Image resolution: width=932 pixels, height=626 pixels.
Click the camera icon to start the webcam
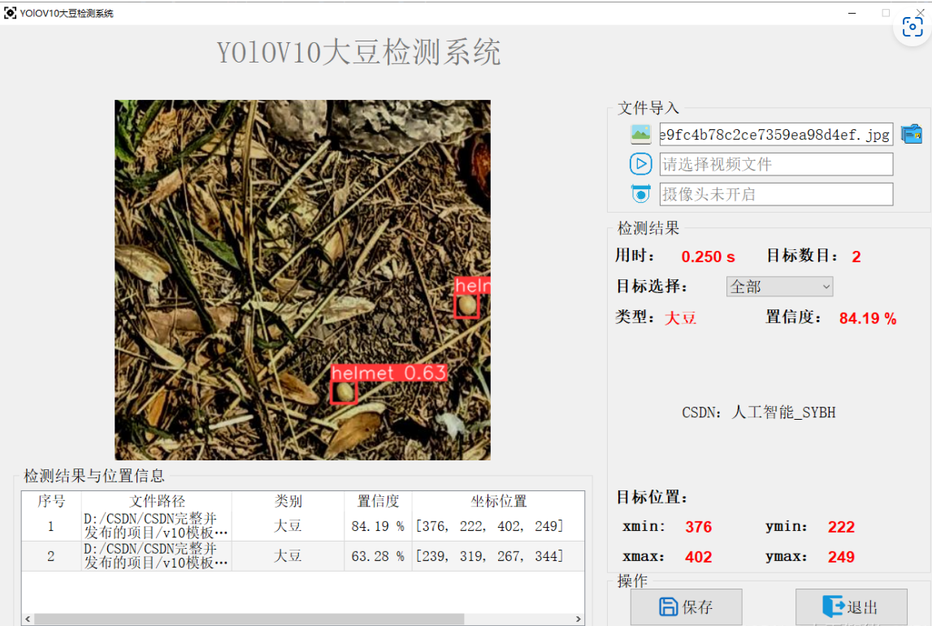click(x=640, y=193)
